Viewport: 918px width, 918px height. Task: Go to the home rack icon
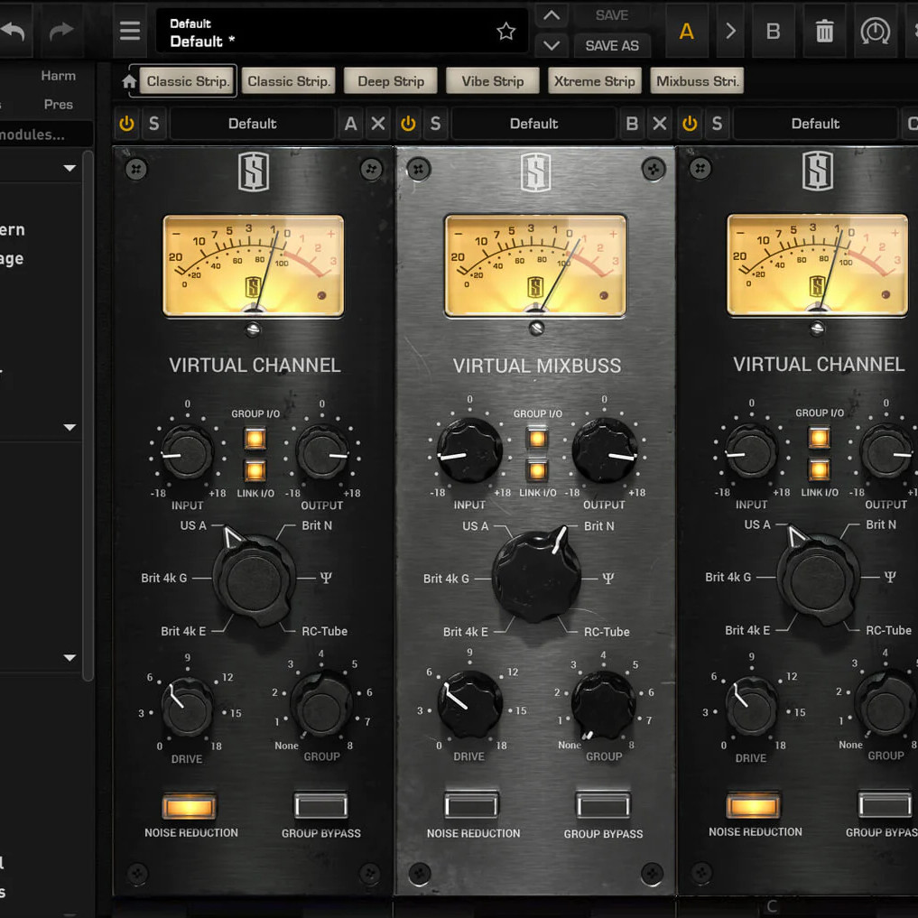pyautogui.click(x=129, y=82)
